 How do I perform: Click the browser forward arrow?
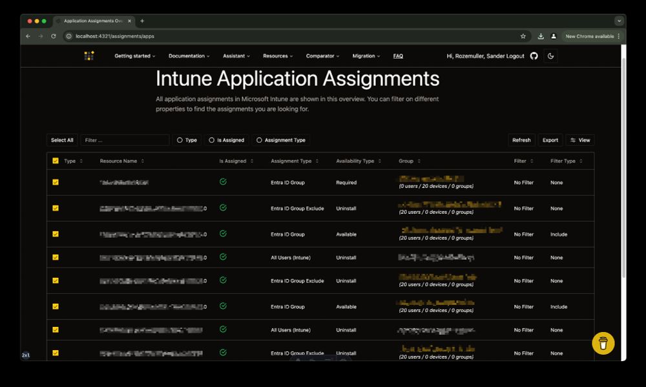pos(40,36)
